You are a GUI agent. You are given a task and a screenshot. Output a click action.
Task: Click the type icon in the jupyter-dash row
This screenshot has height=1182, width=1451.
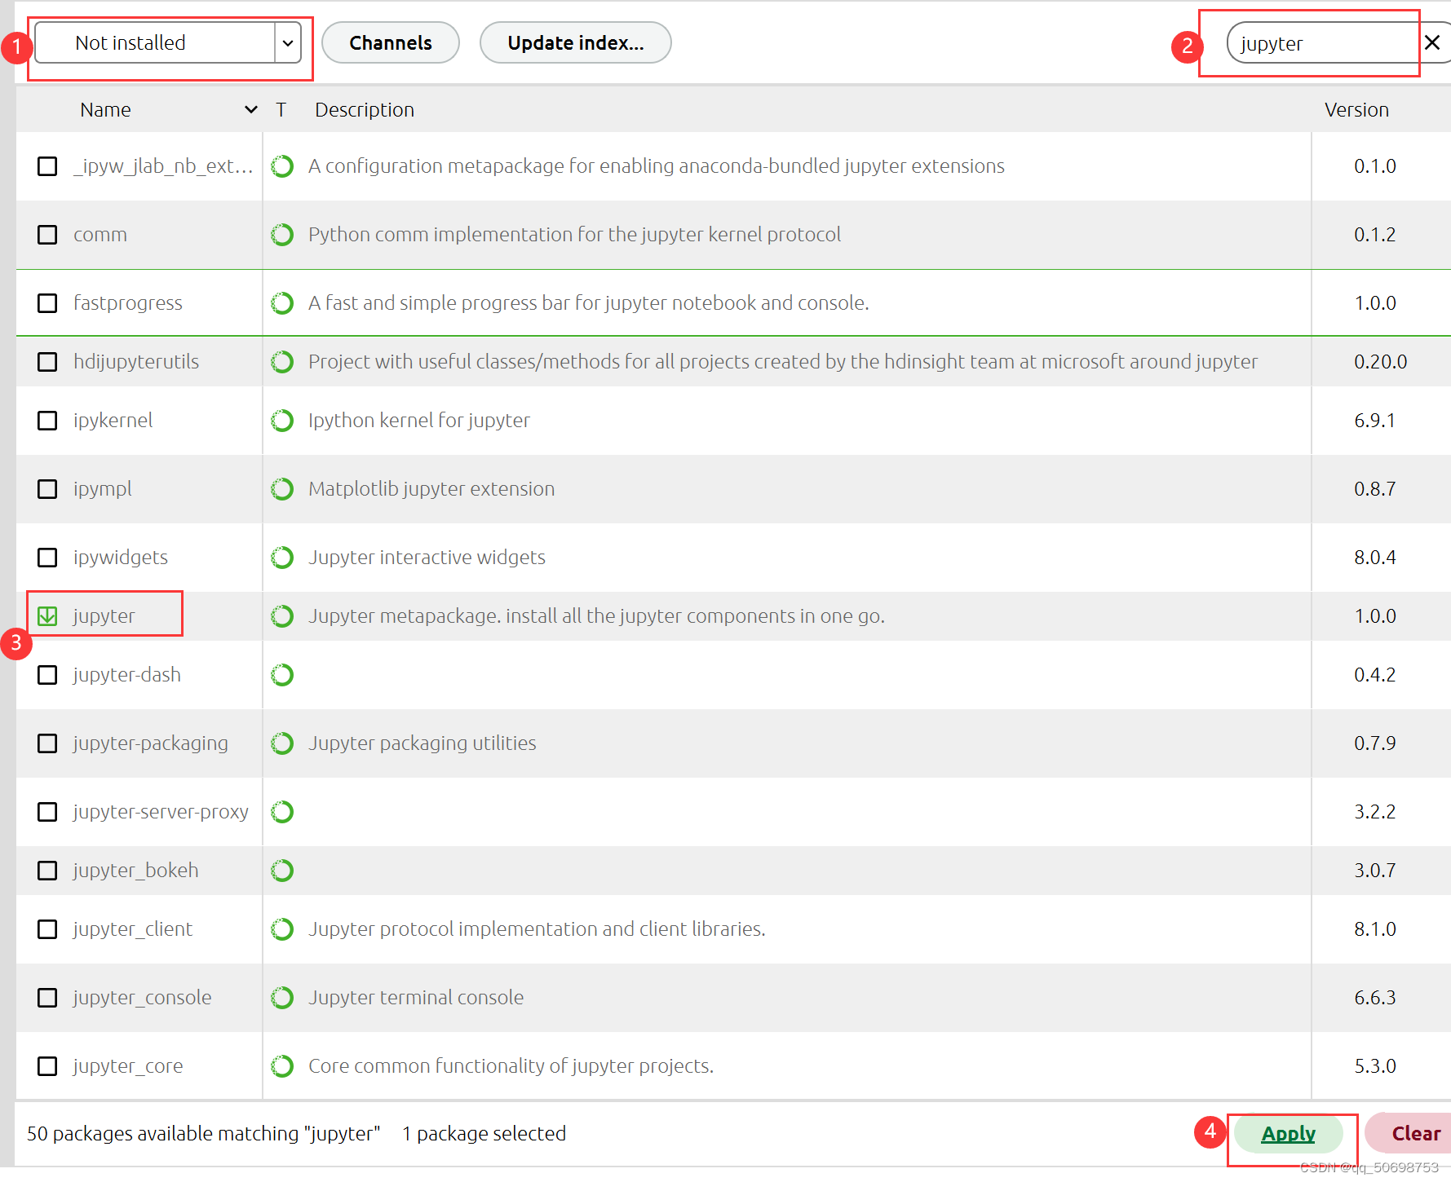click(282, 675)
